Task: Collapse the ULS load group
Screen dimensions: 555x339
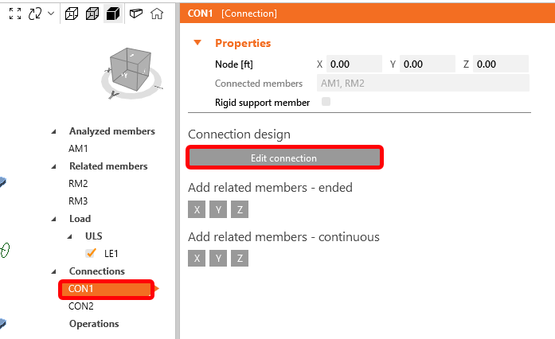Action: (68, 236)
